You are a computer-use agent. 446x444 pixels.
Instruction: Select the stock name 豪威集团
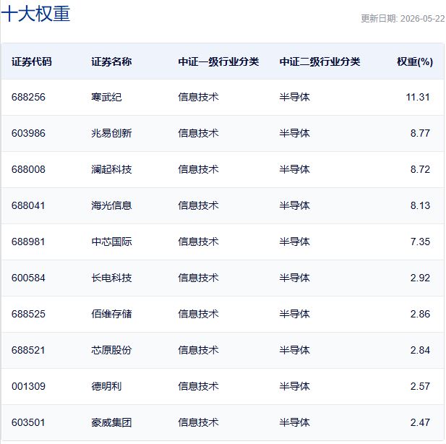click(111, 422)
